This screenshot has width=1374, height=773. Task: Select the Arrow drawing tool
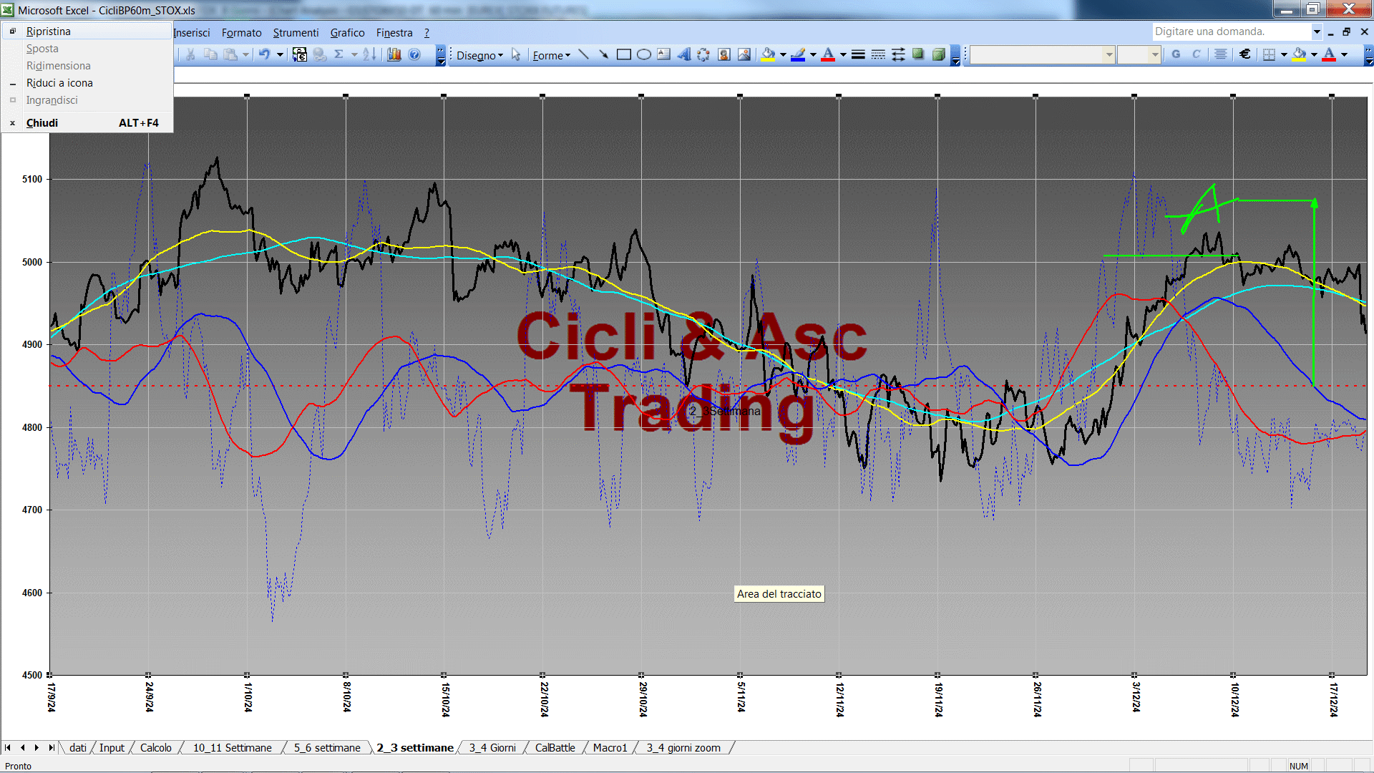(x=603, y=54)
